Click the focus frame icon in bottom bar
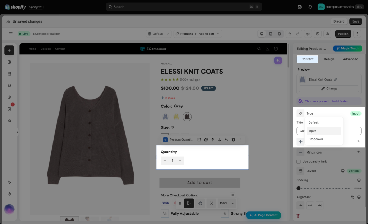Screen dimensions: 368x224 coord(211,203)
